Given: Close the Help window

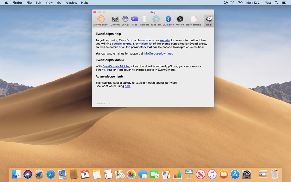Looking at the screenshot, I should (95, 12).
